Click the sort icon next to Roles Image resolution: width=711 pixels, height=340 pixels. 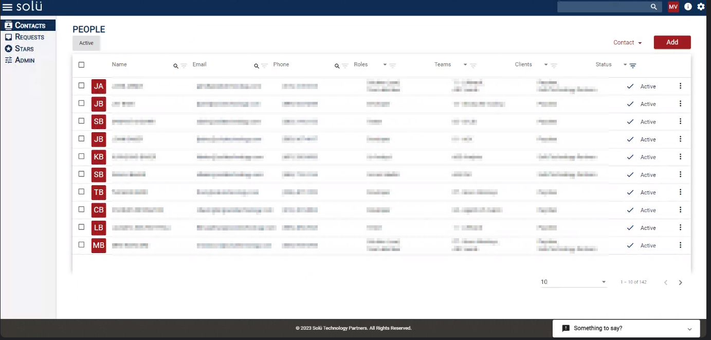(x=392, y=65)
